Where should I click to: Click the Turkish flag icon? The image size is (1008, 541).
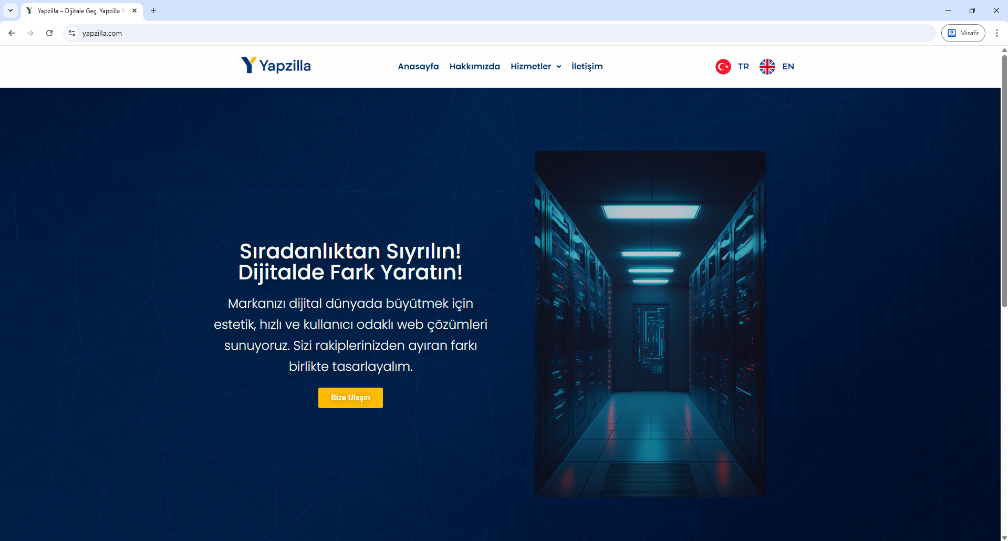(x=723, y=67)
